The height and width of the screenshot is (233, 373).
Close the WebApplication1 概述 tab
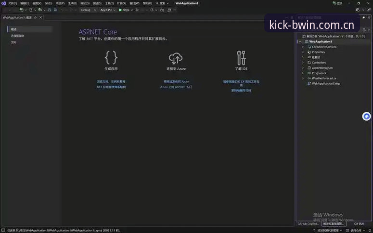41,18
